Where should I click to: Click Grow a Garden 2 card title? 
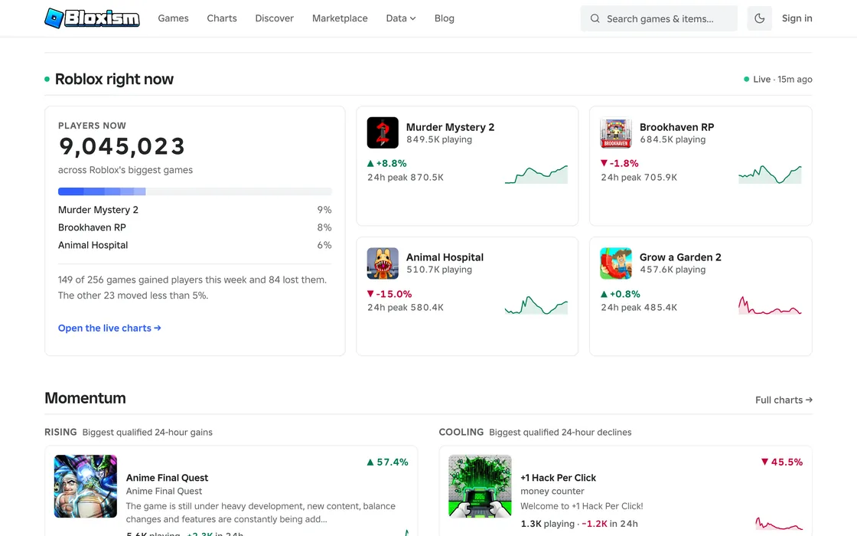680,257
